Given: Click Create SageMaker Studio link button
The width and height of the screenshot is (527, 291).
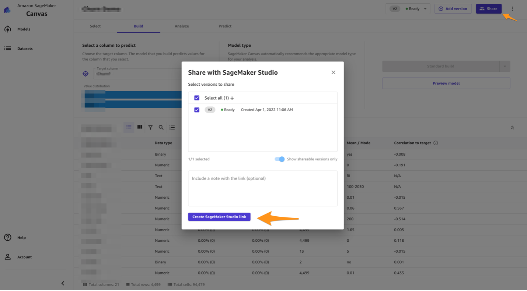Looking at the screenshot, I should (x=219, y=217).
